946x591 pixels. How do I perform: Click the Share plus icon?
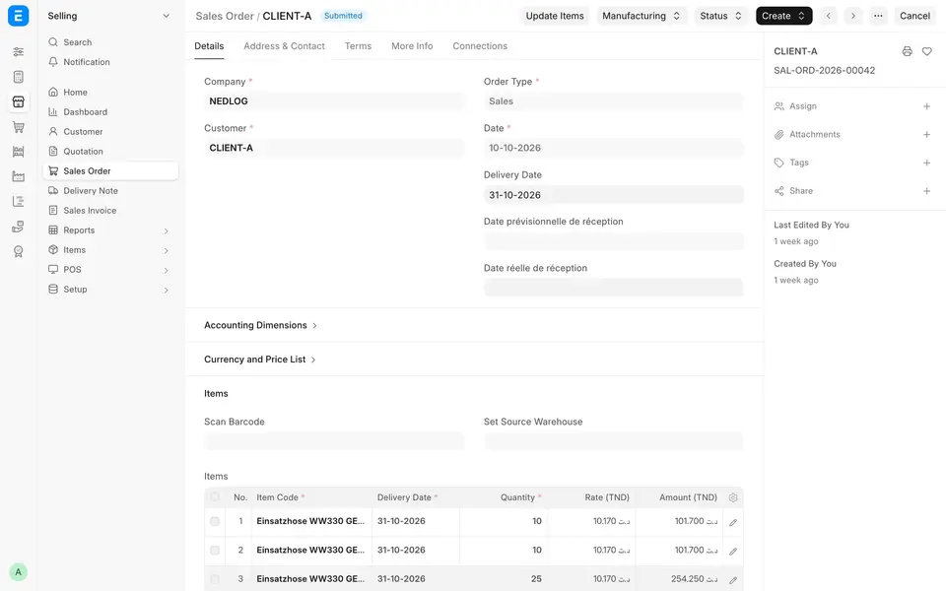coord(926,191)
